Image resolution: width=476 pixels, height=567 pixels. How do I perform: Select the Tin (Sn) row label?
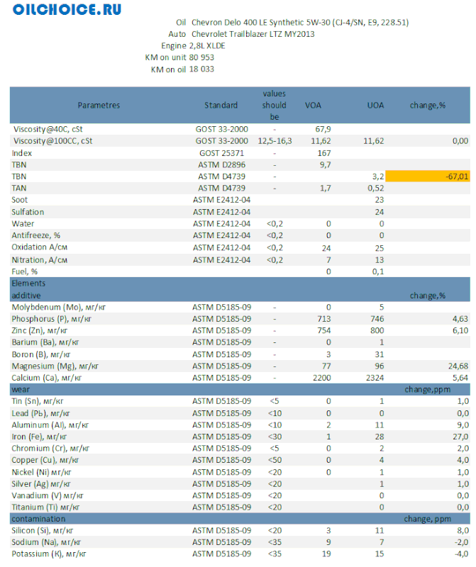(38, 401)
